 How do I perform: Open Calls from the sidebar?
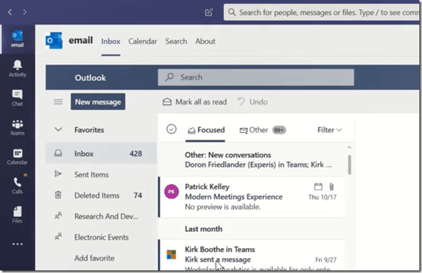(17, 187)
